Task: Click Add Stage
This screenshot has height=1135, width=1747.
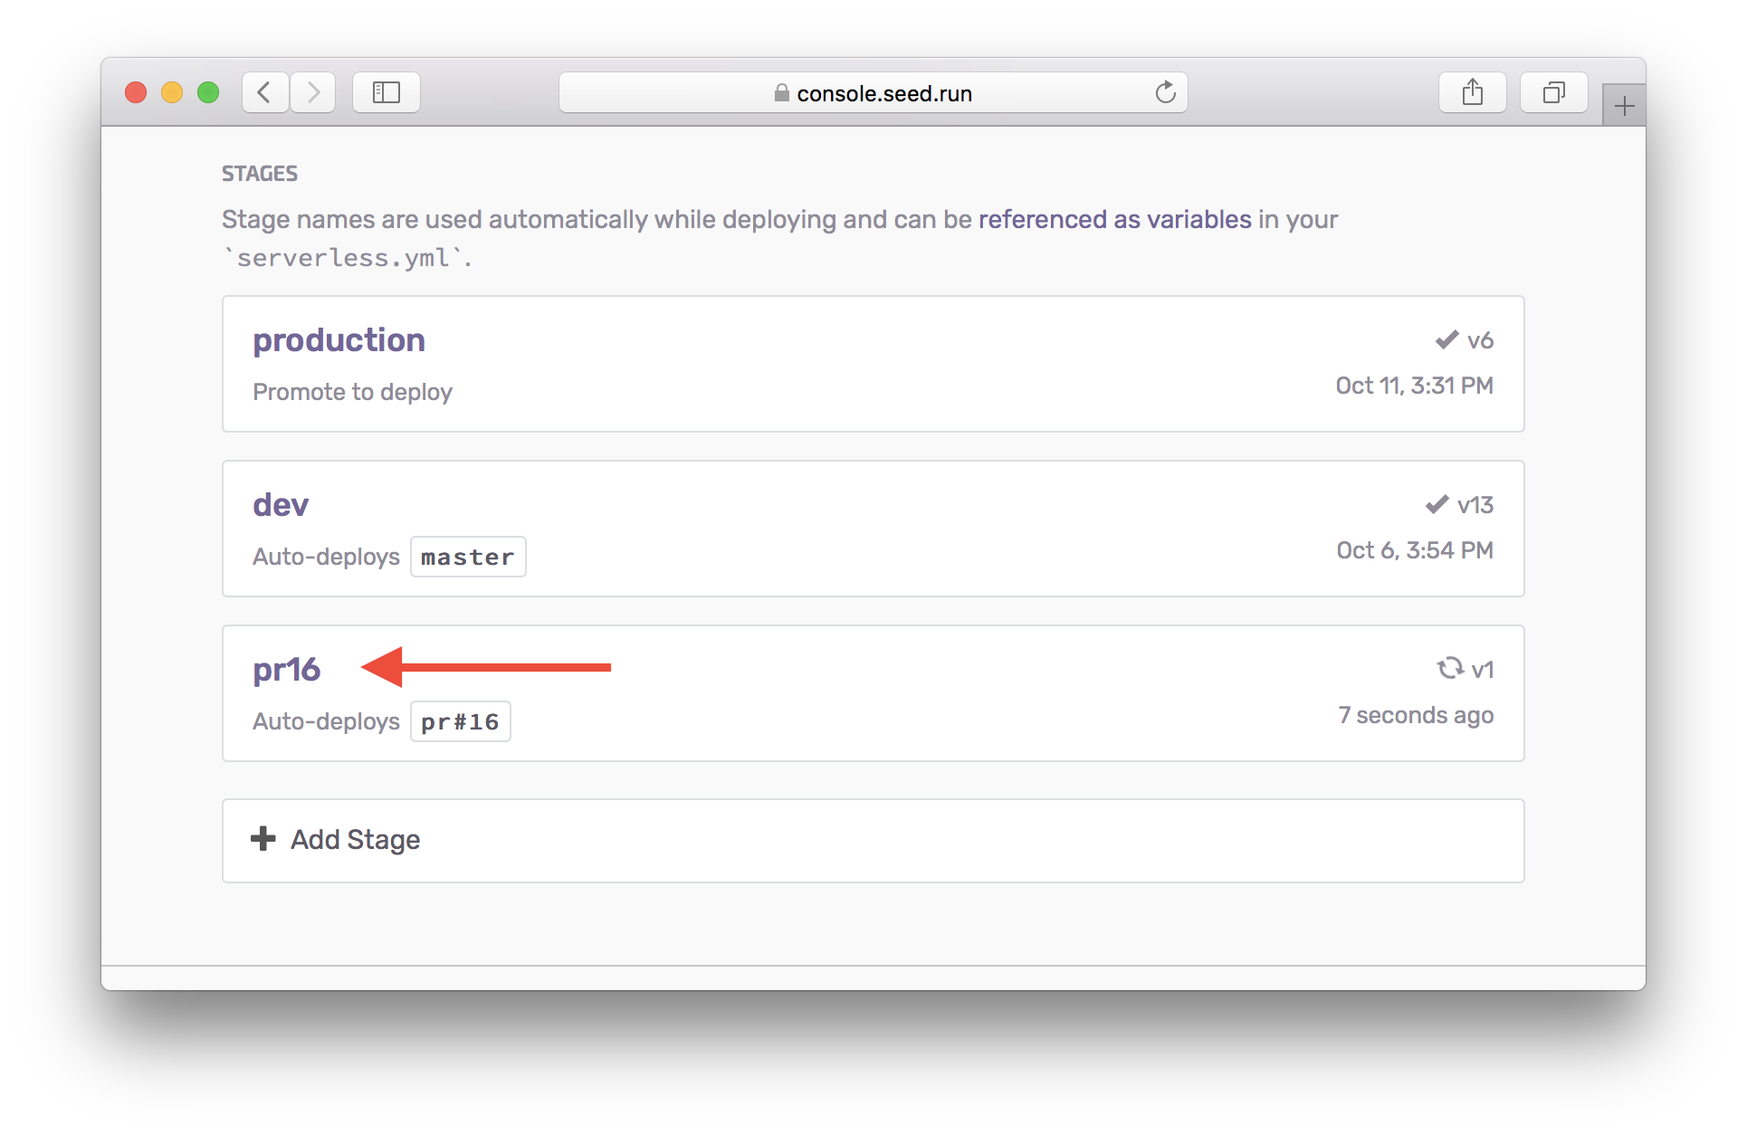Action: click(355, 839)
